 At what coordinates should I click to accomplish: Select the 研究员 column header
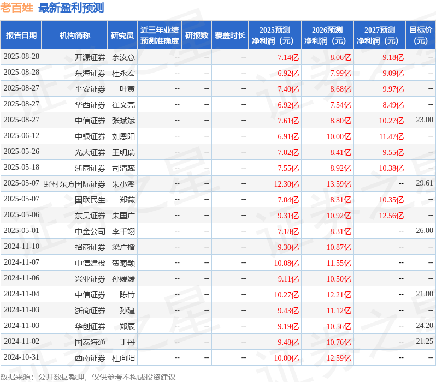[122, 35]
